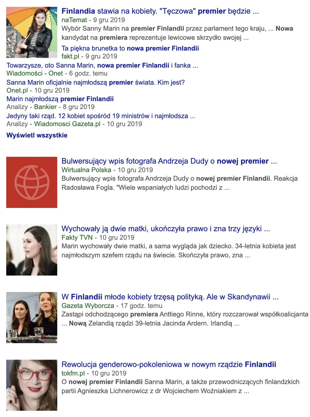The image size is (310, 417).
Task: Click the Gazeta Wyborcza two-women thumbnail
Action: click(x=32, y=317)
